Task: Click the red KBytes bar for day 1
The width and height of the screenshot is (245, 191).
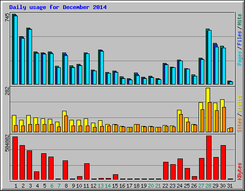Action: click(x=15, y=158)
